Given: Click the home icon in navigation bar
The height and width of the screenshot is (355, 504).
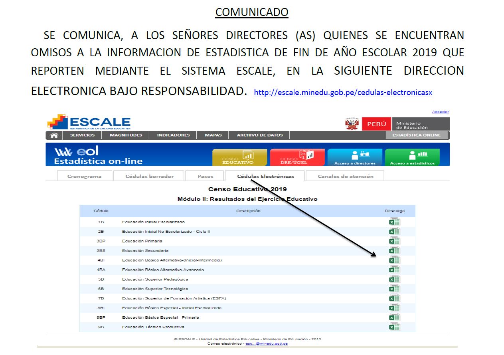Looking at the screenshot, I should pos(54,135).
